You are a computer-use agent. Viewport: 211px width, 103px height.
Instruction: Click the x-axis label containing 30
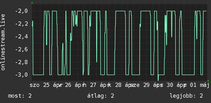pos(172,85)
